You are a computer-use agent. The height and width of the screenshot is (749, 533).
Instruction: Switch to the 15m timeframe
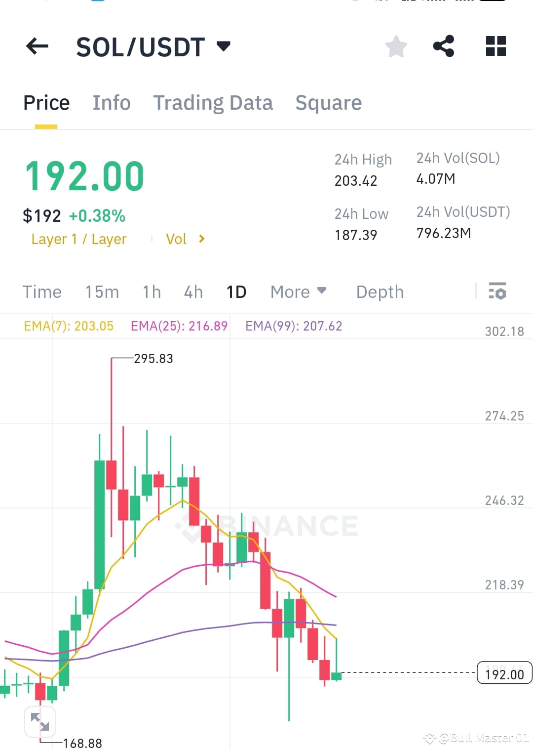[x=102, y=292]
